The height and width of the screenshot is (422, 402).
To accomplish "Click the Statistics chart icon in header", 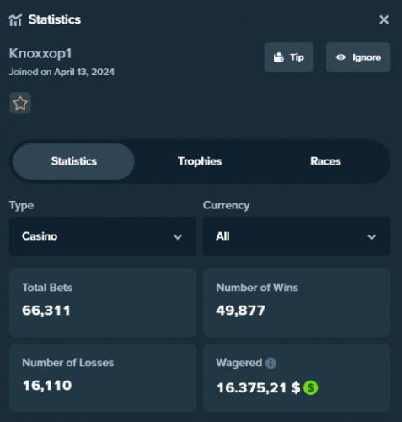I will (x=15, y=19).
